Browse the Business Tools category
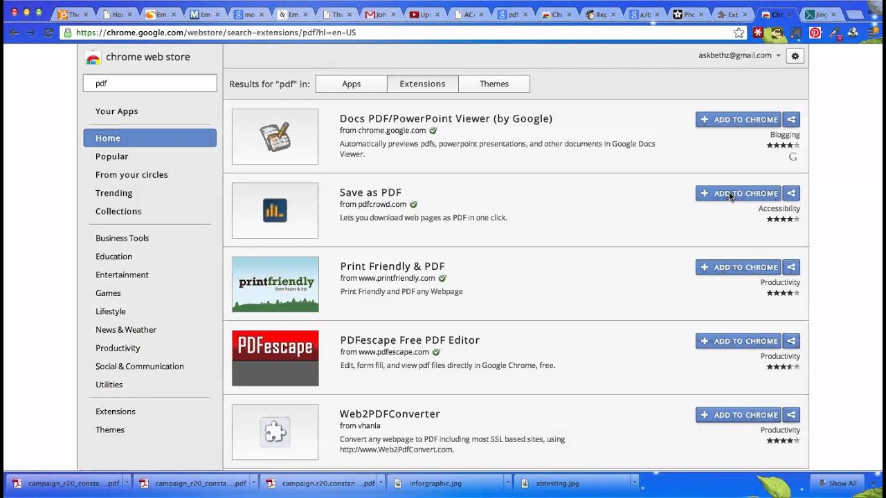Image resolution: width=886 pixels, height=498 pixels. (x=122, y=238)
